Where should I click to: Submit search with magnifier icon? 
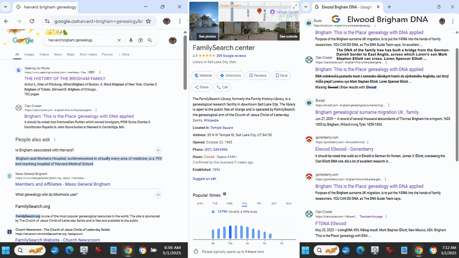150,40
